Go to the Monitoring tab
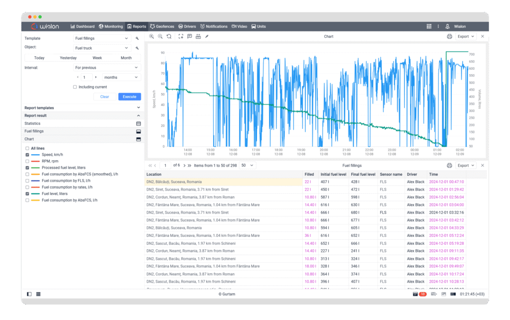Image resolution: width=510 pixels, height=320 pixels. [111, 26]
